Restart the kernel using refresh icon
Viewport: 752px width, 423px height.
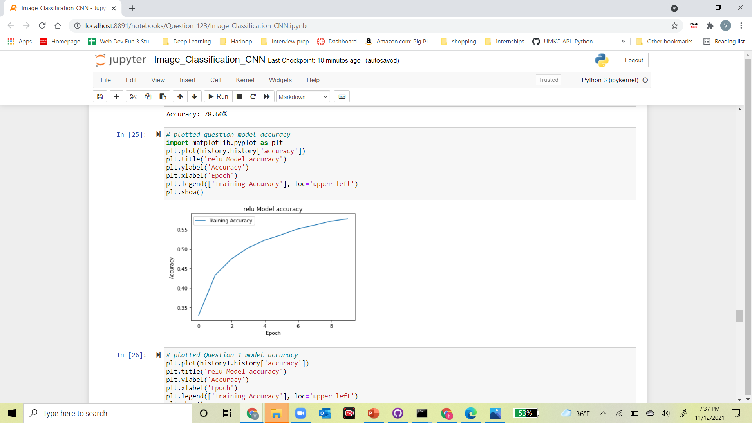click(x=253, y=96)
